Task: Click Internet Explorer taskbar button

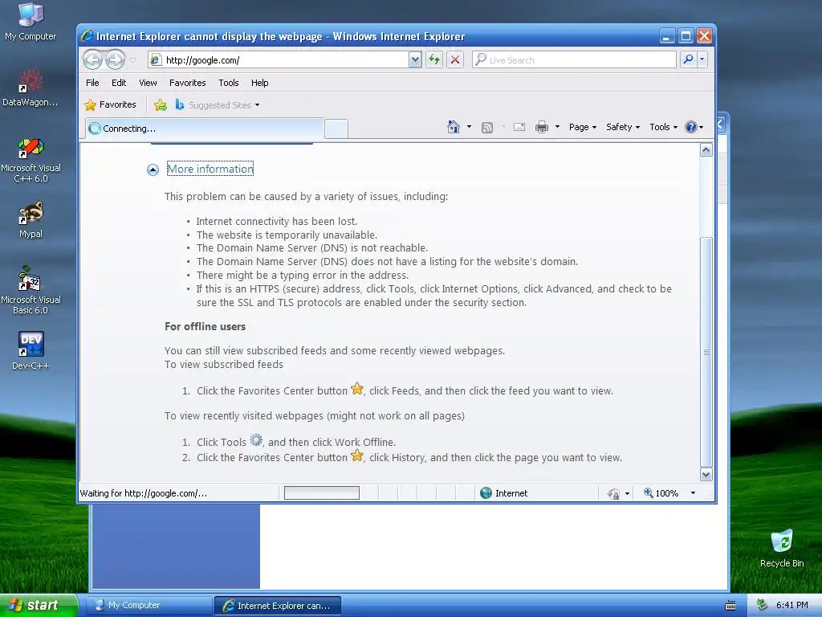Action: (x=278, y=606)
